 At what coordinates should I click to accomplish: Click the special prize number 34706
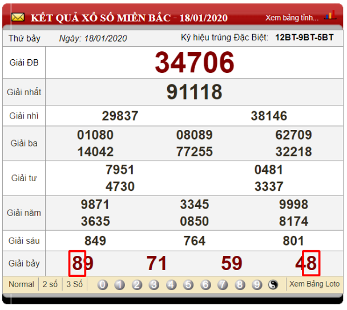[x=195, y=63]
